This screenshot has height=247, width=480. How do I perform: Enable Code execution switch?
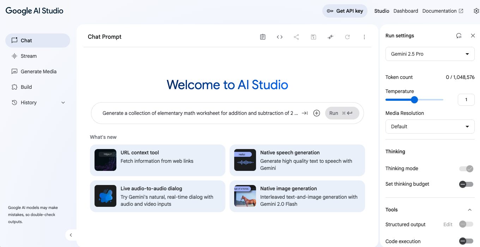click(466, 241)
